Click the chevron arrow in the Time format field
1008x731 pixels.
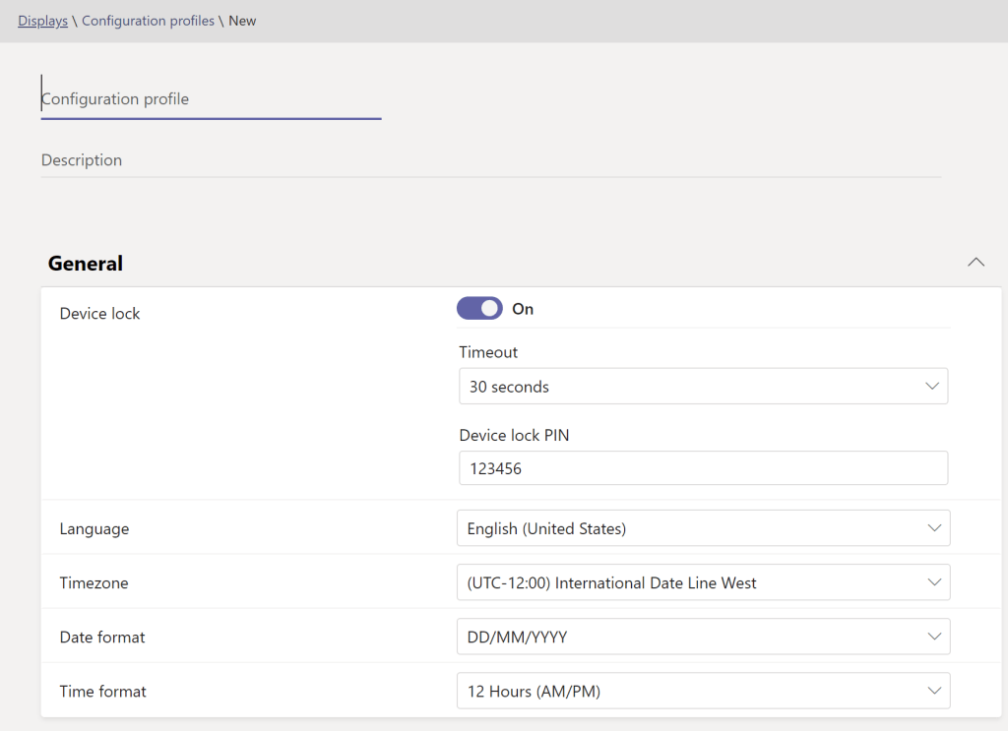934,691
